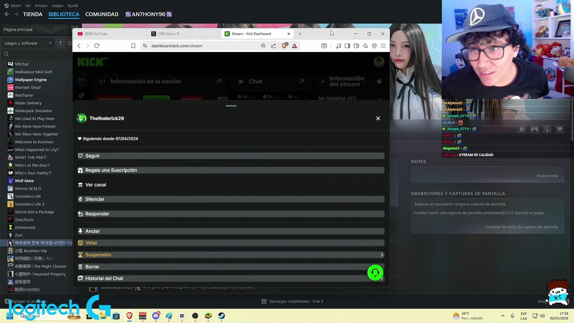
Task: Expand the Suspensión submenu
Action: tap(382, 255)
